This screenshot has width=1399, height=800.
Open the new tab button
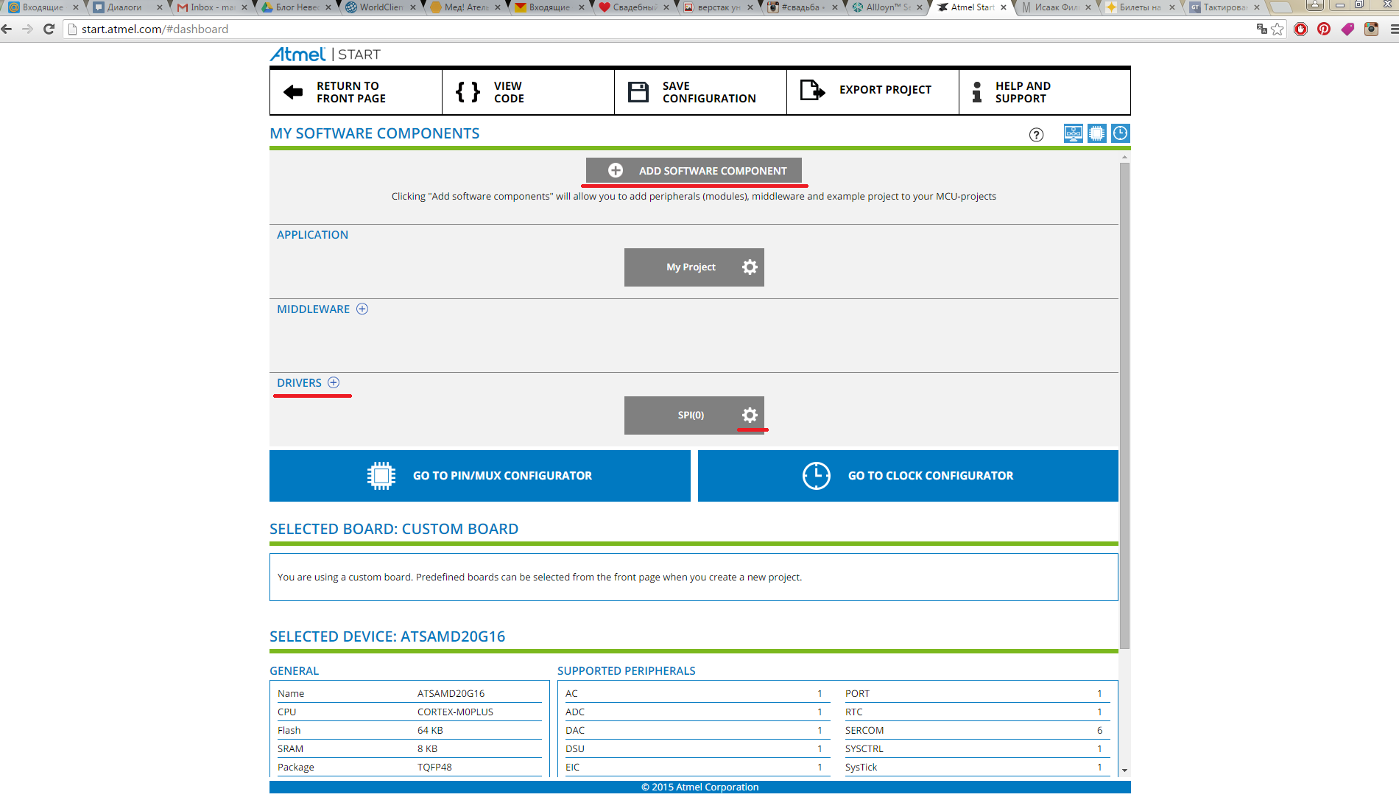1281,7
